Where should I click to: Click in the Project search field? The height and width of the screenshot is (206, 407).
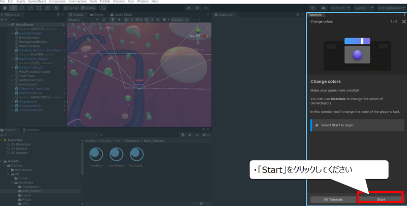(x=139, y=135)
